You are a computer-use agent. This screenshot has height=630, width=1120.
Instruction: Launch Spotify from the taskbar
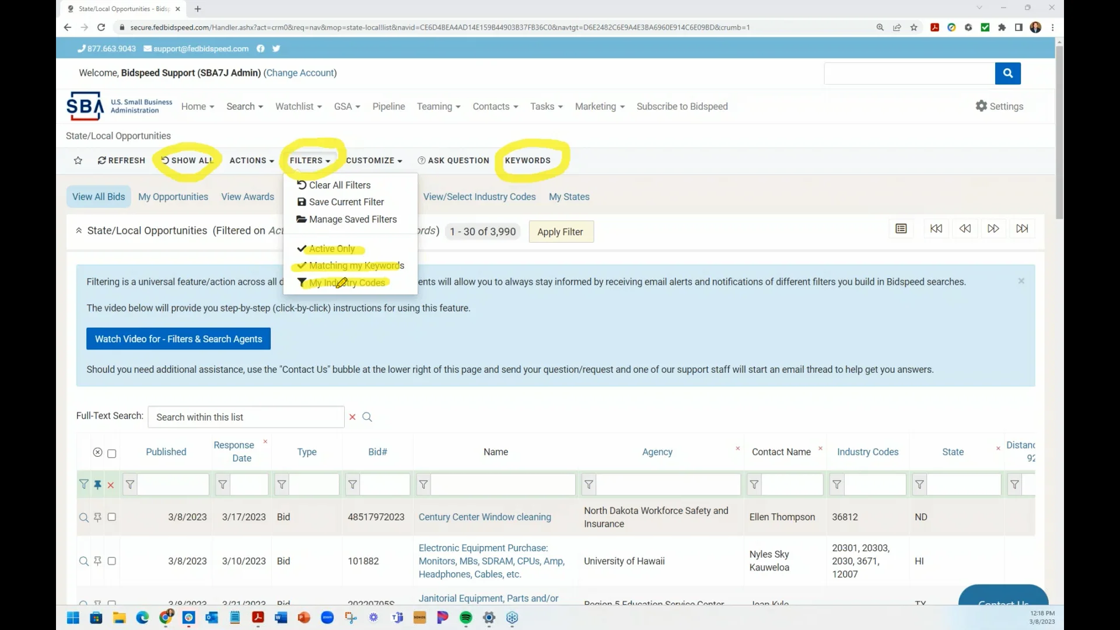(466, 618)
